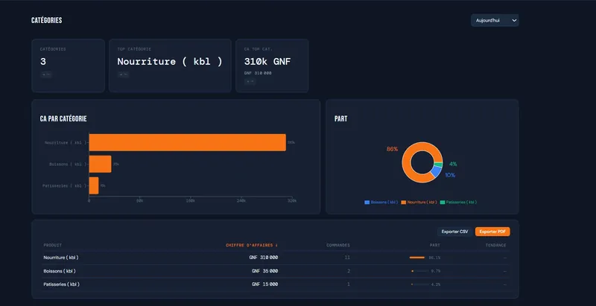Click the GNF 35 000 table cell
Screen dimensions: 596x306
pyautogui.click(x=264, y=271)
